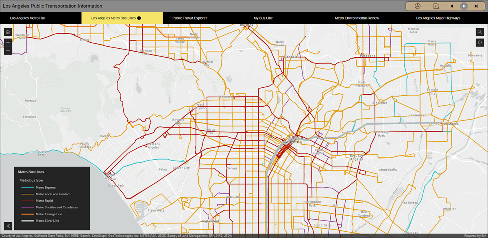Click Metro Local and Limited legend label

click(x=52, y=194)
